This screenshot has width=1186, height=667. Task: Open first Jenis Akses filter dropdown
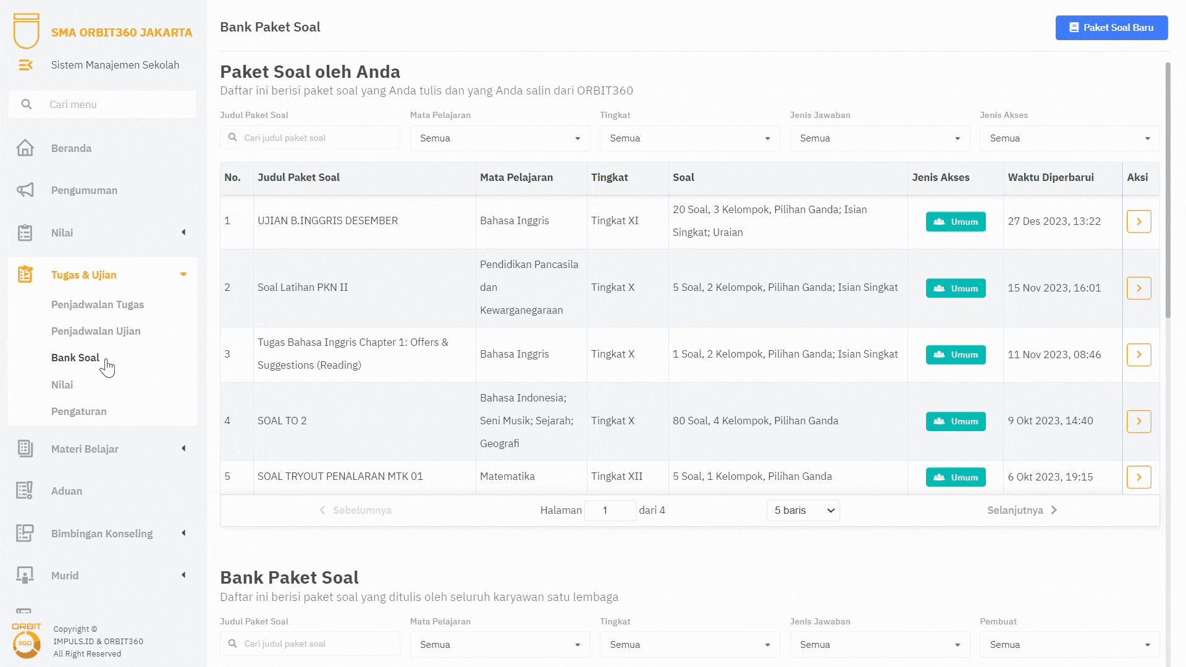(x=1069, y=138)
